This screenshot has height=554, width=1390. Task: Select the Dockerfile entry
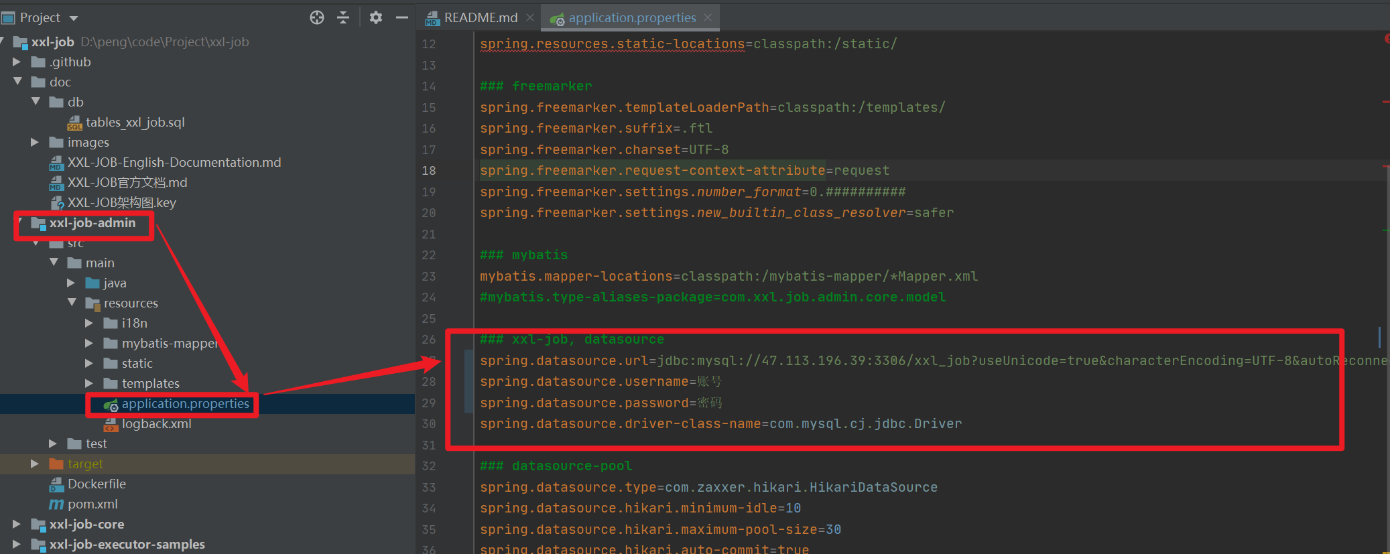(x=97, y=484)
